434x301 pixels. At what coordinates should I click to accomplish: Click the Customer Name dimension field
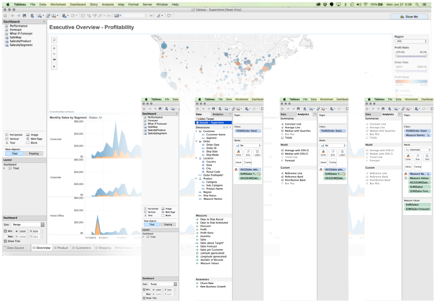click(216, 134)
